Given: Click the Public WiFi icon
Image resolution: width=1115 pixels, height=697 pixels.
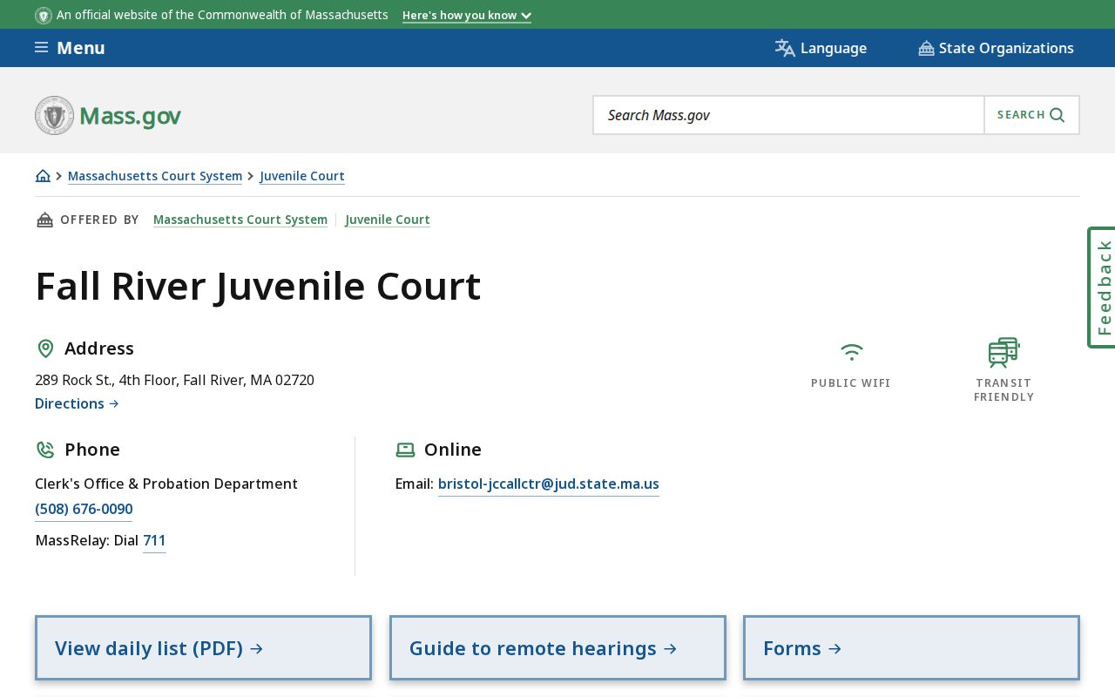Looking at the screenshot, I should click(x=851, y=352).
